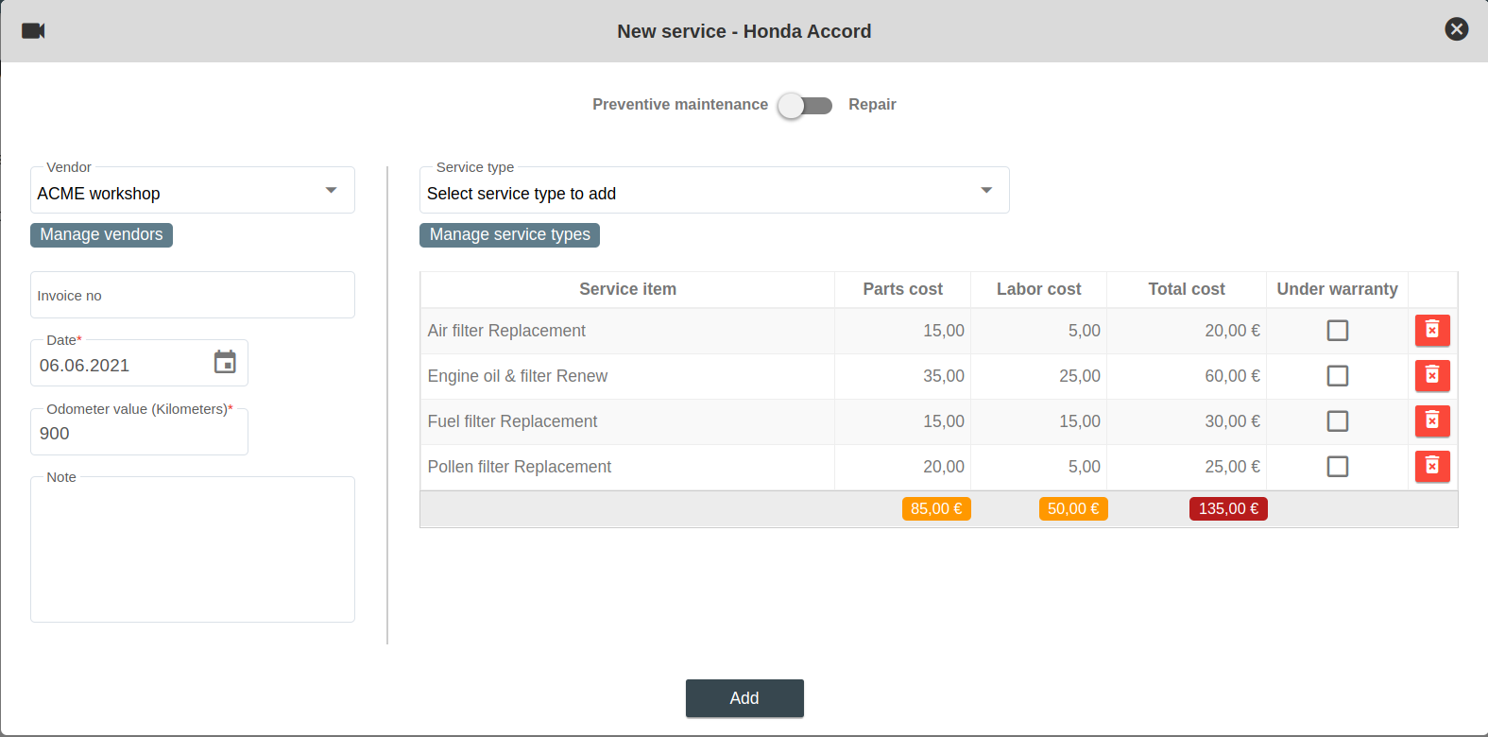Mark Engine oil & filter Renew under warranty

1337,376
